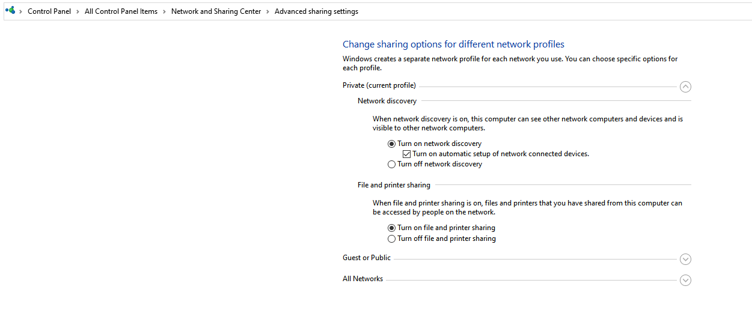Uncheck automatic setup of network connected devices
This screenshot has height=316, width=752.
coord(407,154)
